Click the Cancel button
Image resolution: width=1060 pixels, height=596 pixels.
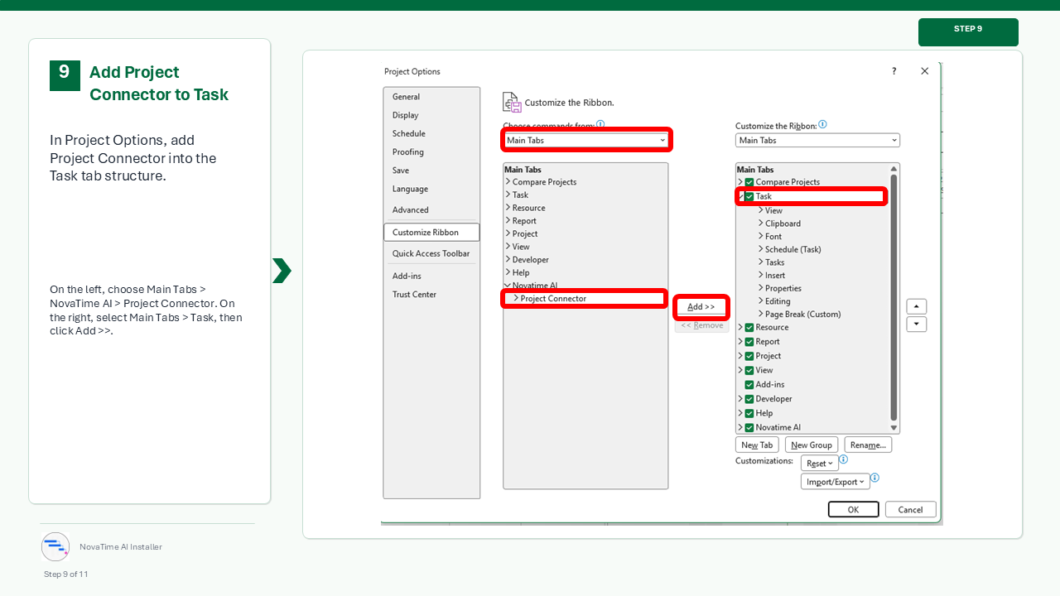coord(910,509)
